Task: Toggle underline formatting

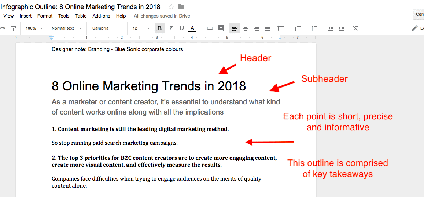Action: [181, 28]
